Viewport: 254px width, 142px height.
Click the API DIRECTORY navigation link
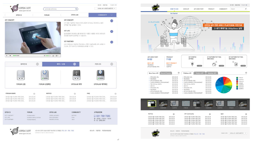click(198, 9)
